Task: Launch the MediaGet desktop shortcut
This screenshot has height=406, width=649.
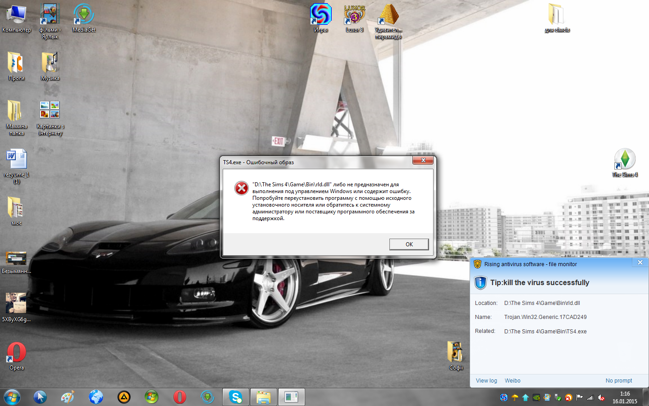Action: (84, 18)
